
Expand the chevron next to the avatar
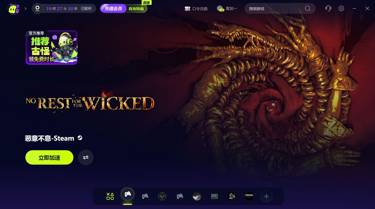[26, 8]
